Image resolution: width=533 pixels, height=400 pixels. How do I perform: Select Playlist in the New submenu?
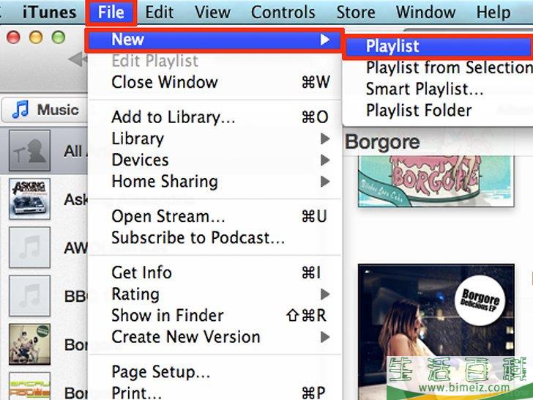click(439, 47)
